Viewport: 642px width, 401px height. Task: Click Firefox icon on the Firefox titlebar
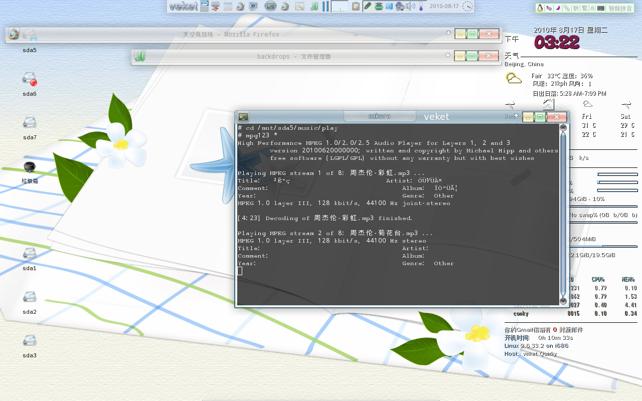(x=14, y=34)
